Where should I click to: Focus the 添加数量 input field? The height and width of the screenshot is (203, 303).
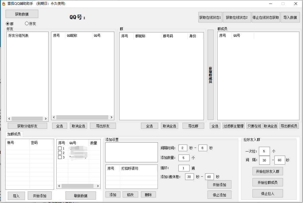click(184, 158)
